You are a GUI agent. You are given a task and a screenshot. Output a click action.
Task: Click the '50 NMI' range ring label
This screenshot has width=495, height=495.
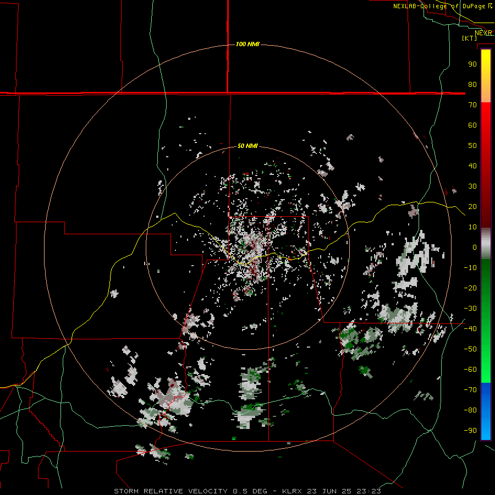click(248, 146)
